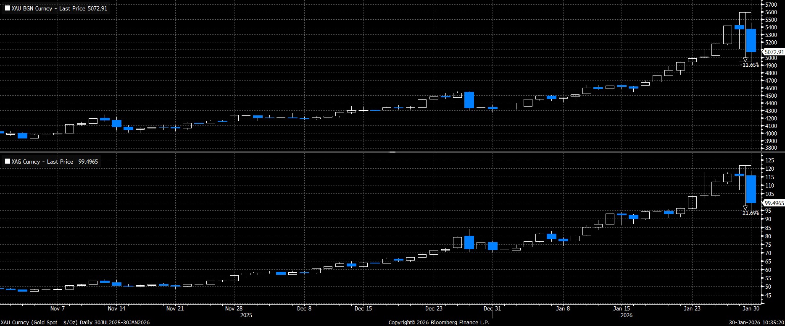
Task: Click the Bloomberg Finance copyright text
Action: coord(439,323)
